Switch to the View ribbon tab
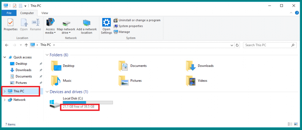The height and width of the screenshot is (130, 302). pyautogui.click(x=45, y=13)
